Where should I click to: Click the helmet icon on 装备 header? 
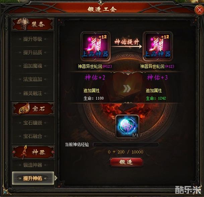click(x=23, y=24)
